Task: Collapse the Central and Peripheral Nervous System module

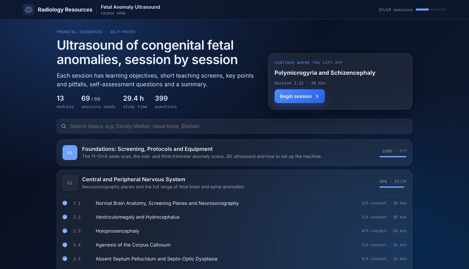Action: [x=234, y=183]
